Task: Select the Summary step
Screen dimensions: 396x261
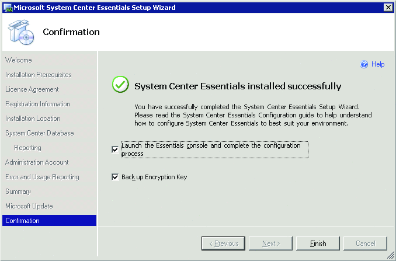Action: click(18, 192)
